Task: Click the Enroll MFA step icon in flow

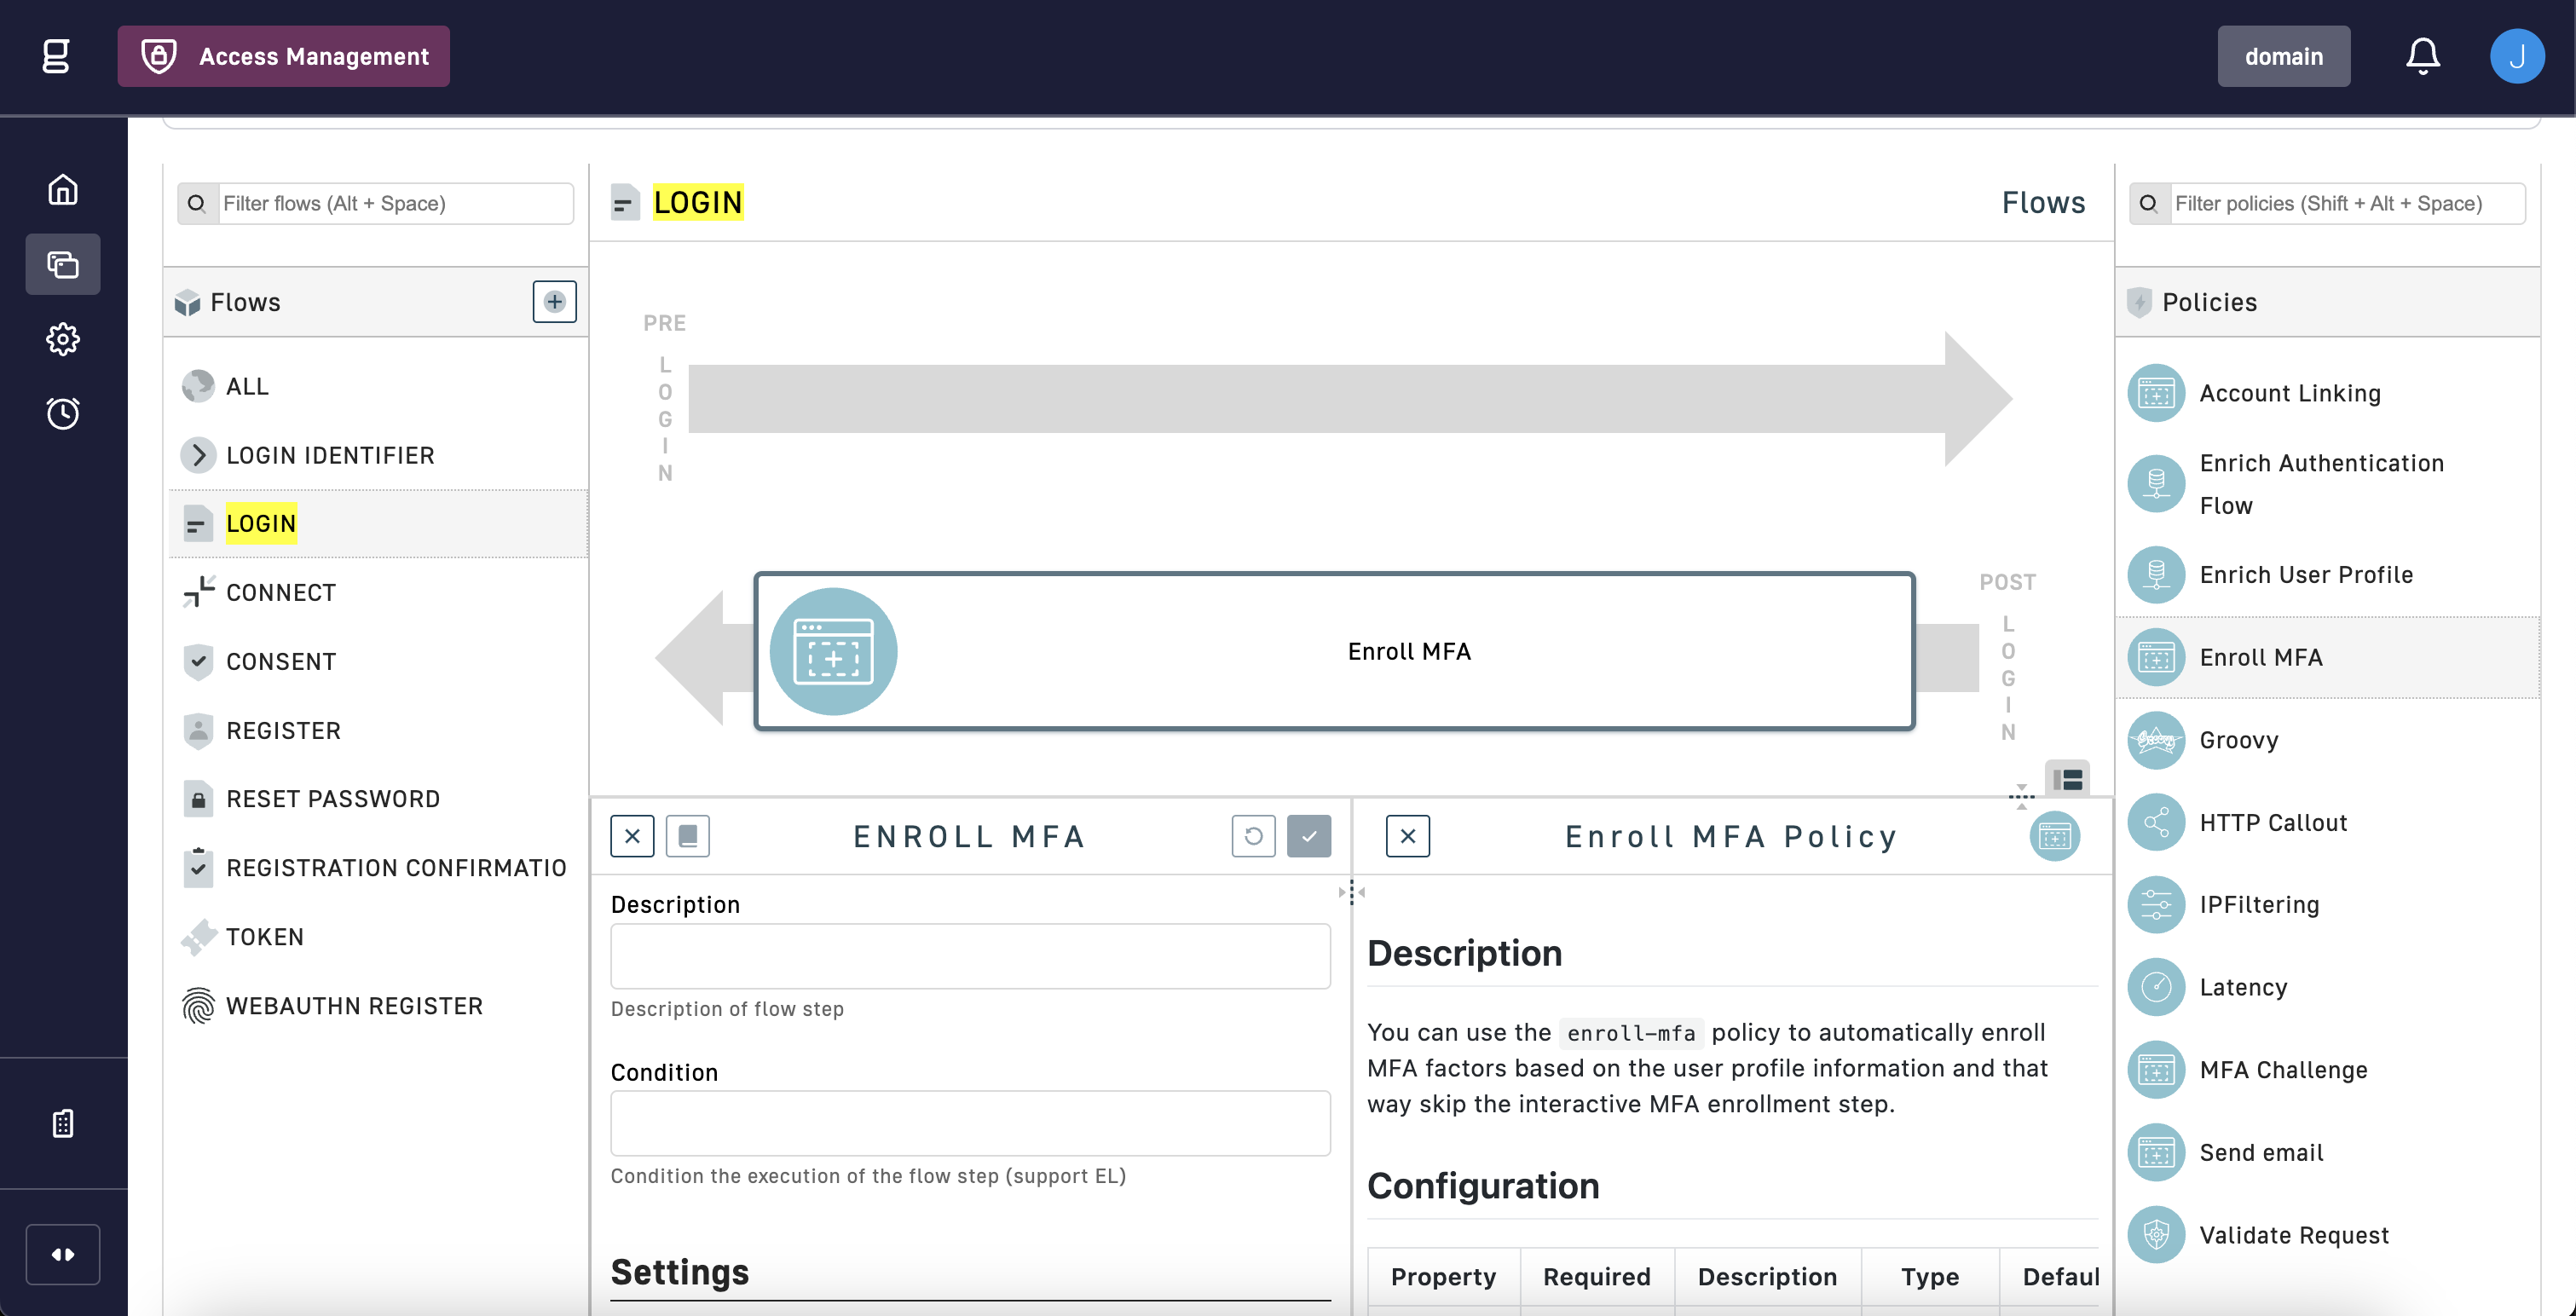Action: coord(833,652)
